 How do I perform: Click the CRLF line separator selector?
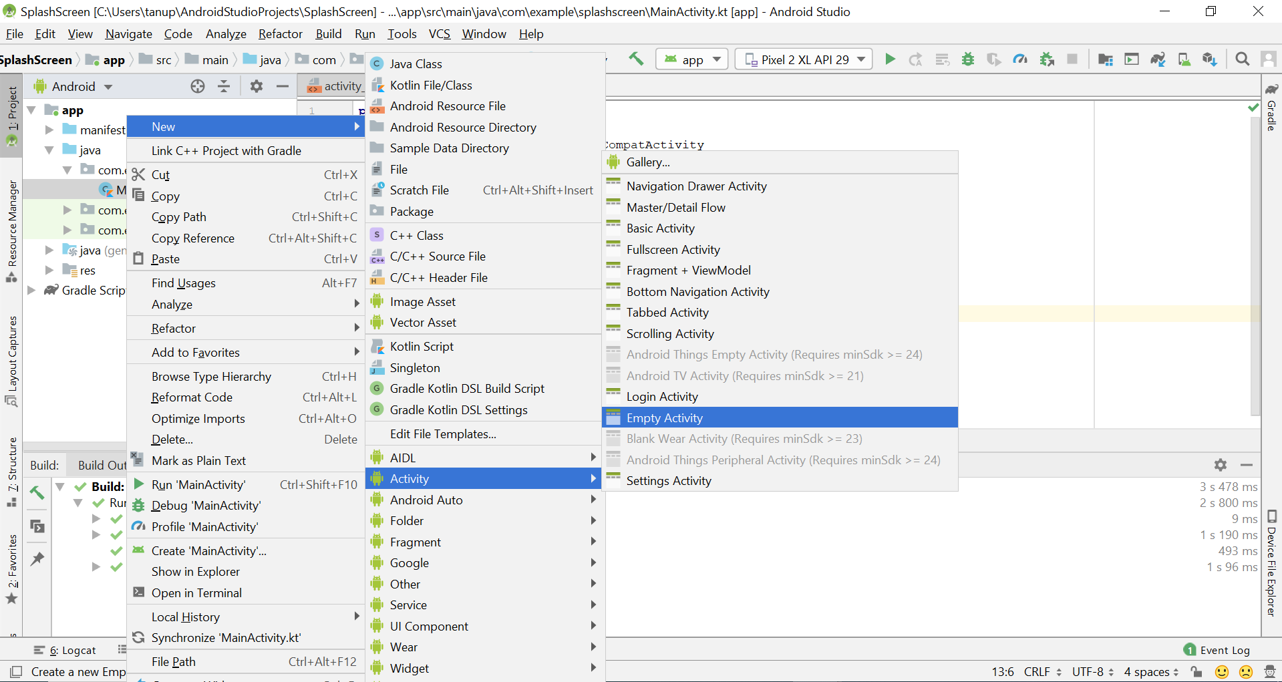click(1042, 672)
